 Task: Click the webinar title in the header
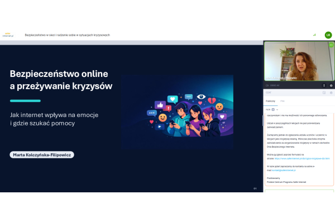(67, 35)
